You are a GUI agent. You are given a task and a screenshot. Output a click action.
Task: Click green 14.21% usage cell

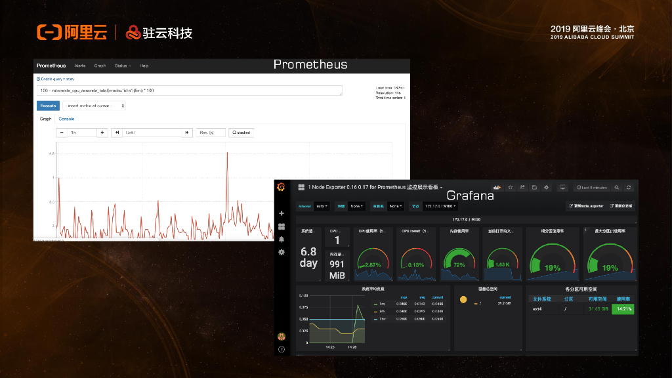click(x=623, y=308)
